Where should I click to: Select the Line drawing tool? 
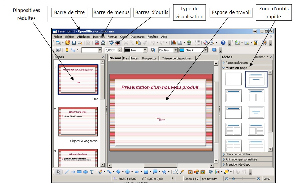[x=67, y=172]
